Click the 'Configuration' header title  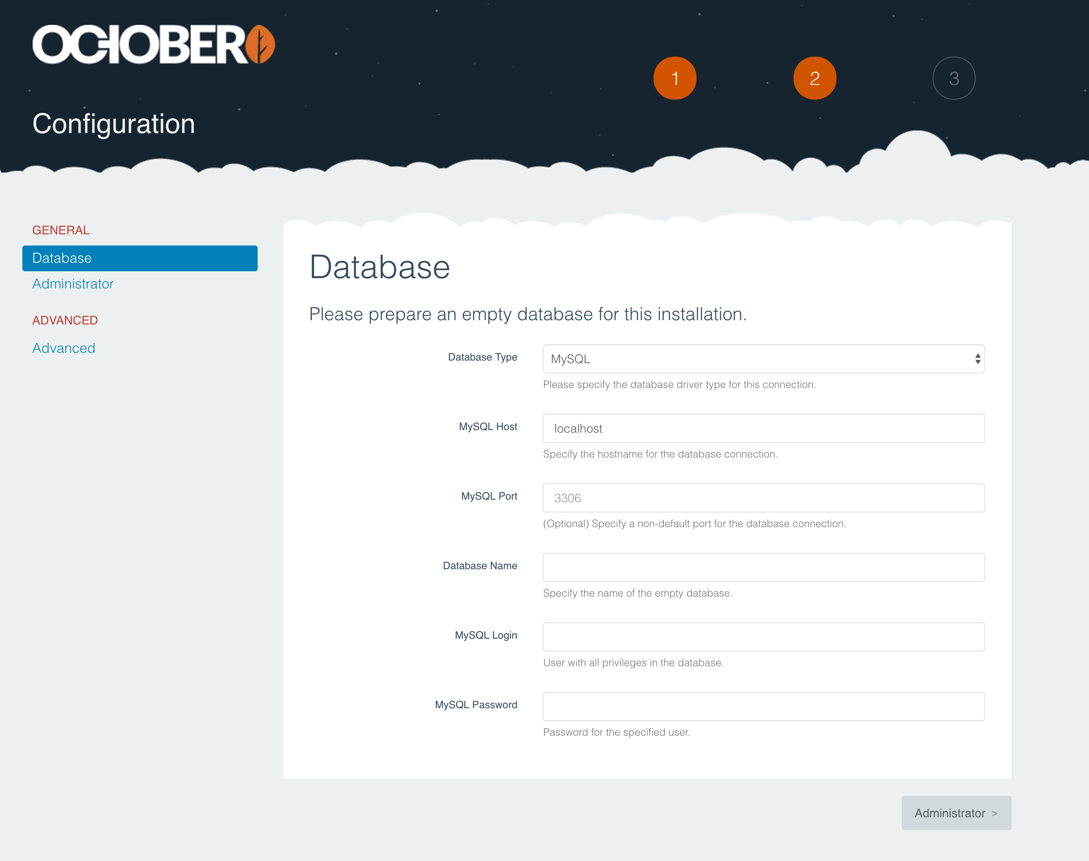113,124
